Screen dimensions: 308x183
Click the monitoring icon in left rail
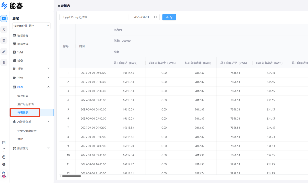[x=4, y=18]
